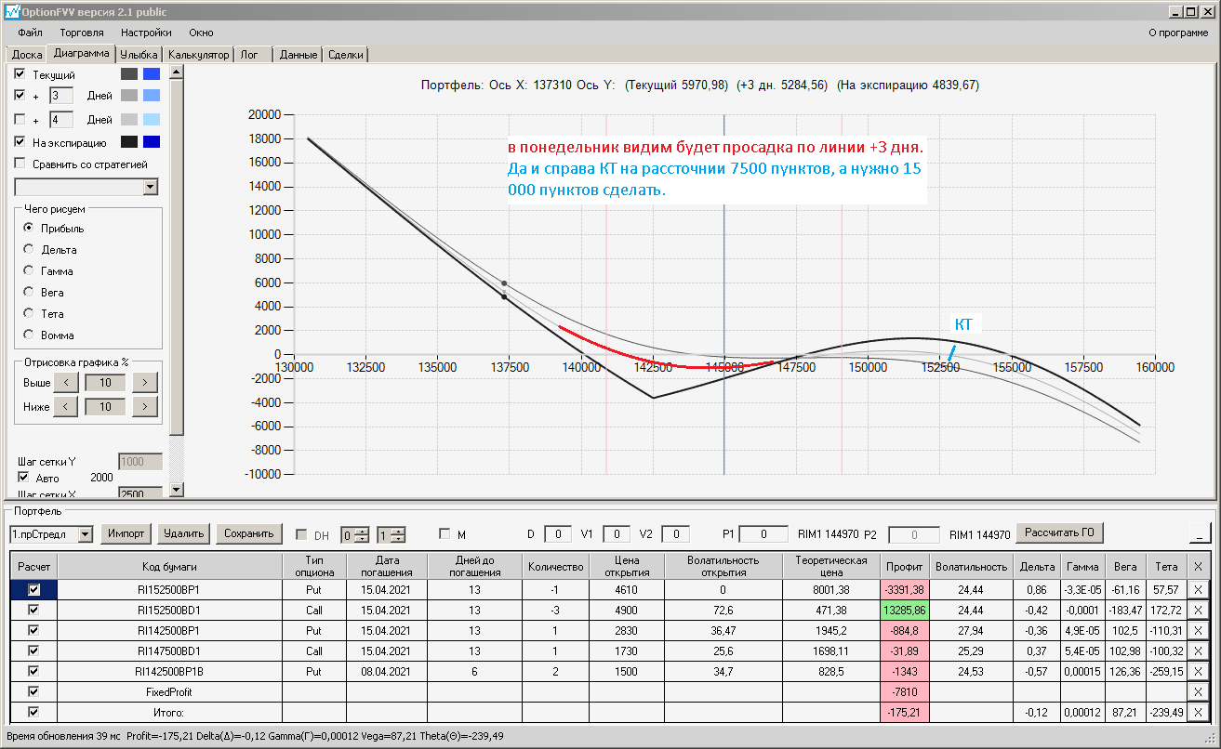
Task: Click the left panel scrollbar up arrow
Action: [177, 72]
